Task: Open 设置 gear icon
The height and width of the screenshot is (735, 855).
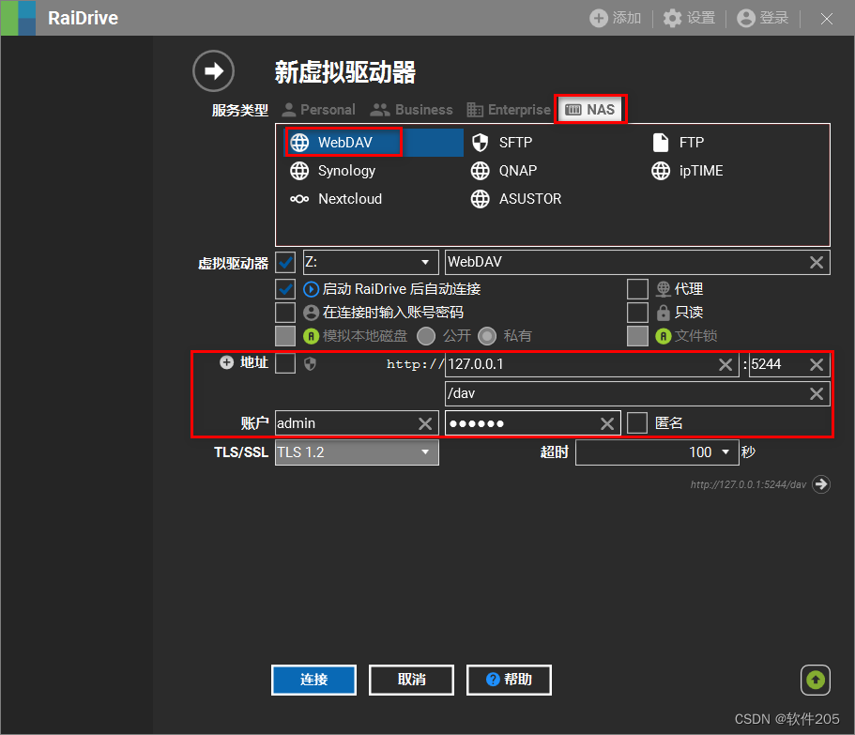Action: 672,18
